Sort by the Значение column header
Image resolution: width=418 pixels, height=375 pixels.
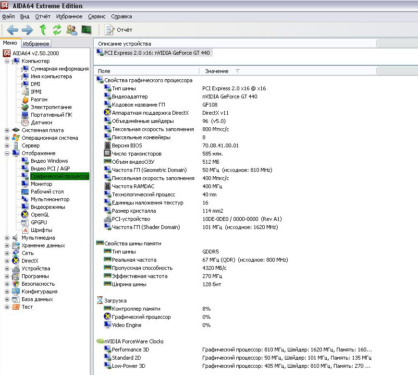coord(287,71)
